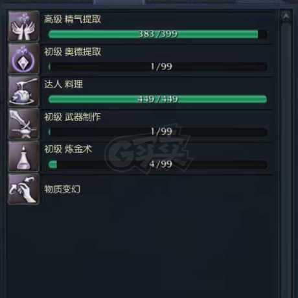Click the 449/449 料理 progress bar
The width and height of the screenshot is (298, 298).
(x=157, y=99)
